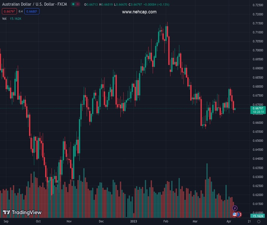Image resolution: width=267 pixels, height=225 pixels.
Task: Click the Nov label on time axis
Action: point(69,222)
